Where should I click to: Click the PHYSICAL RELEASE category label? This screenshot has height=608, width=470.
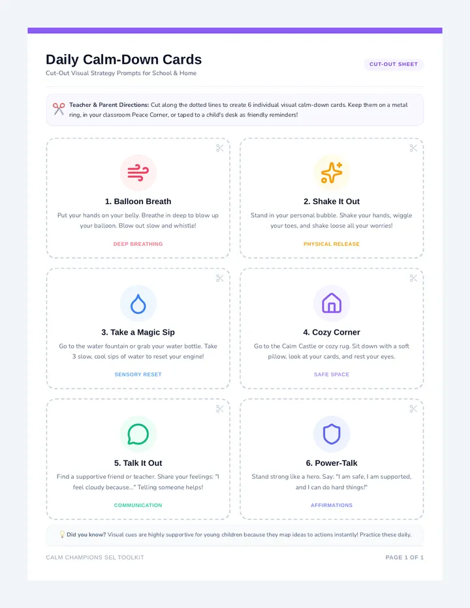tap(332, 244)
